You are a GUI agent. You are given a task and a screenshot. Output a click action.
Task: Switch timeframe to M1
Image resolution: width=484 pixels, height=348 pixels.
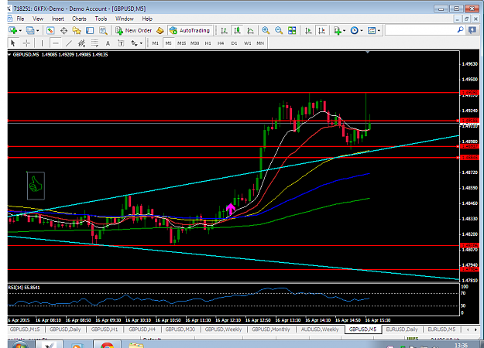coord(155,43)
